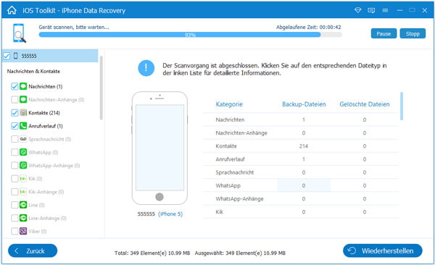Click the Abgelaufene Zeit 00:00:42 label
Screen dimensions: 435x265
(x=309, y=28)
